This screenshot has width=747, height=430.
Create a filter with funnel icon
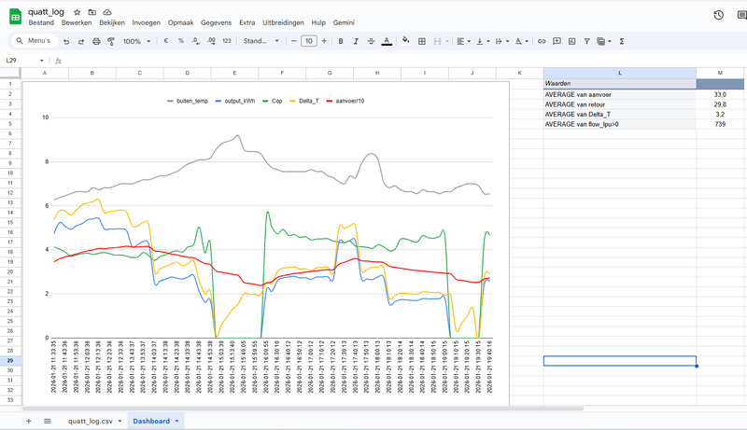(586, 41)
